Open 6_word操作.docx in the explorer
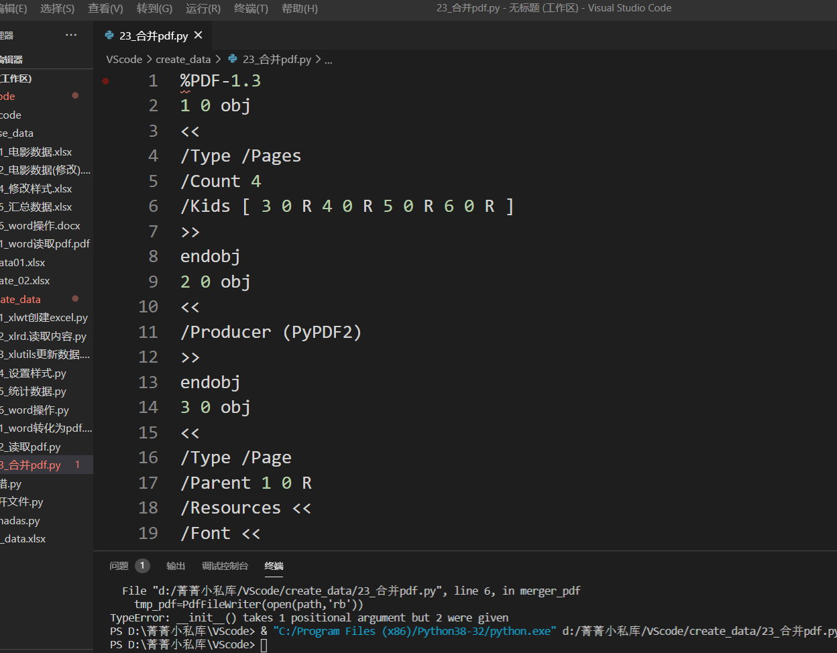This screenshot has width=837, height=653. click(x=40, y=226)
